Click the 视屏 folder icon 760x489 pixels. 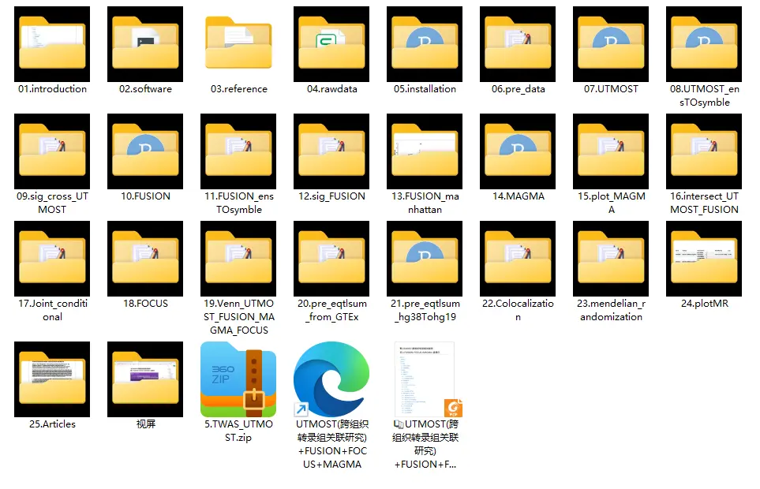(x=145, y=379)
